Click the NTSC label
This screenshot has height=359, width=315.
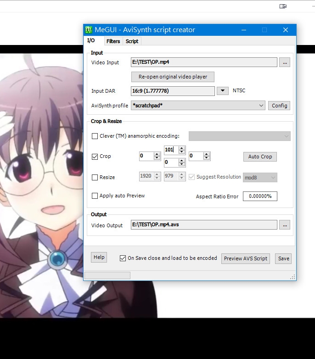click(239, 90)
